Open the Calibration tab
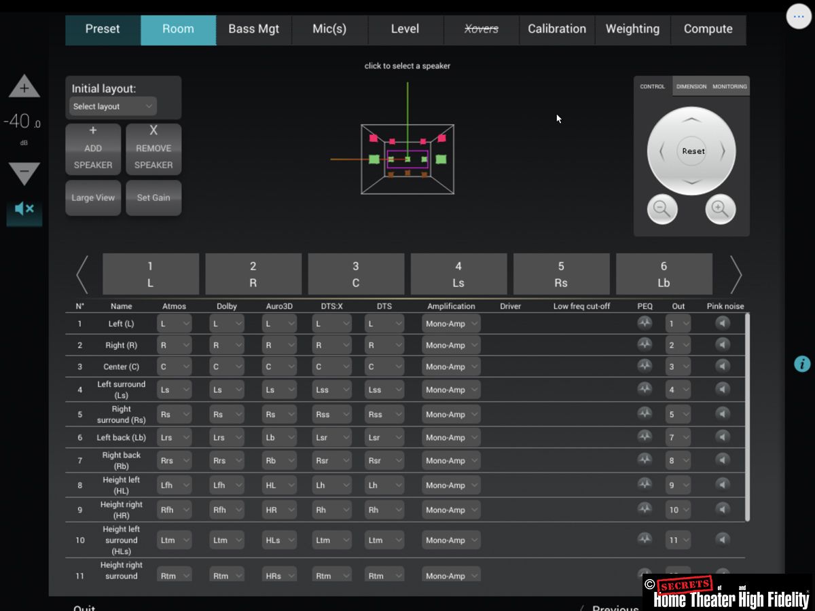 point(557,29)
